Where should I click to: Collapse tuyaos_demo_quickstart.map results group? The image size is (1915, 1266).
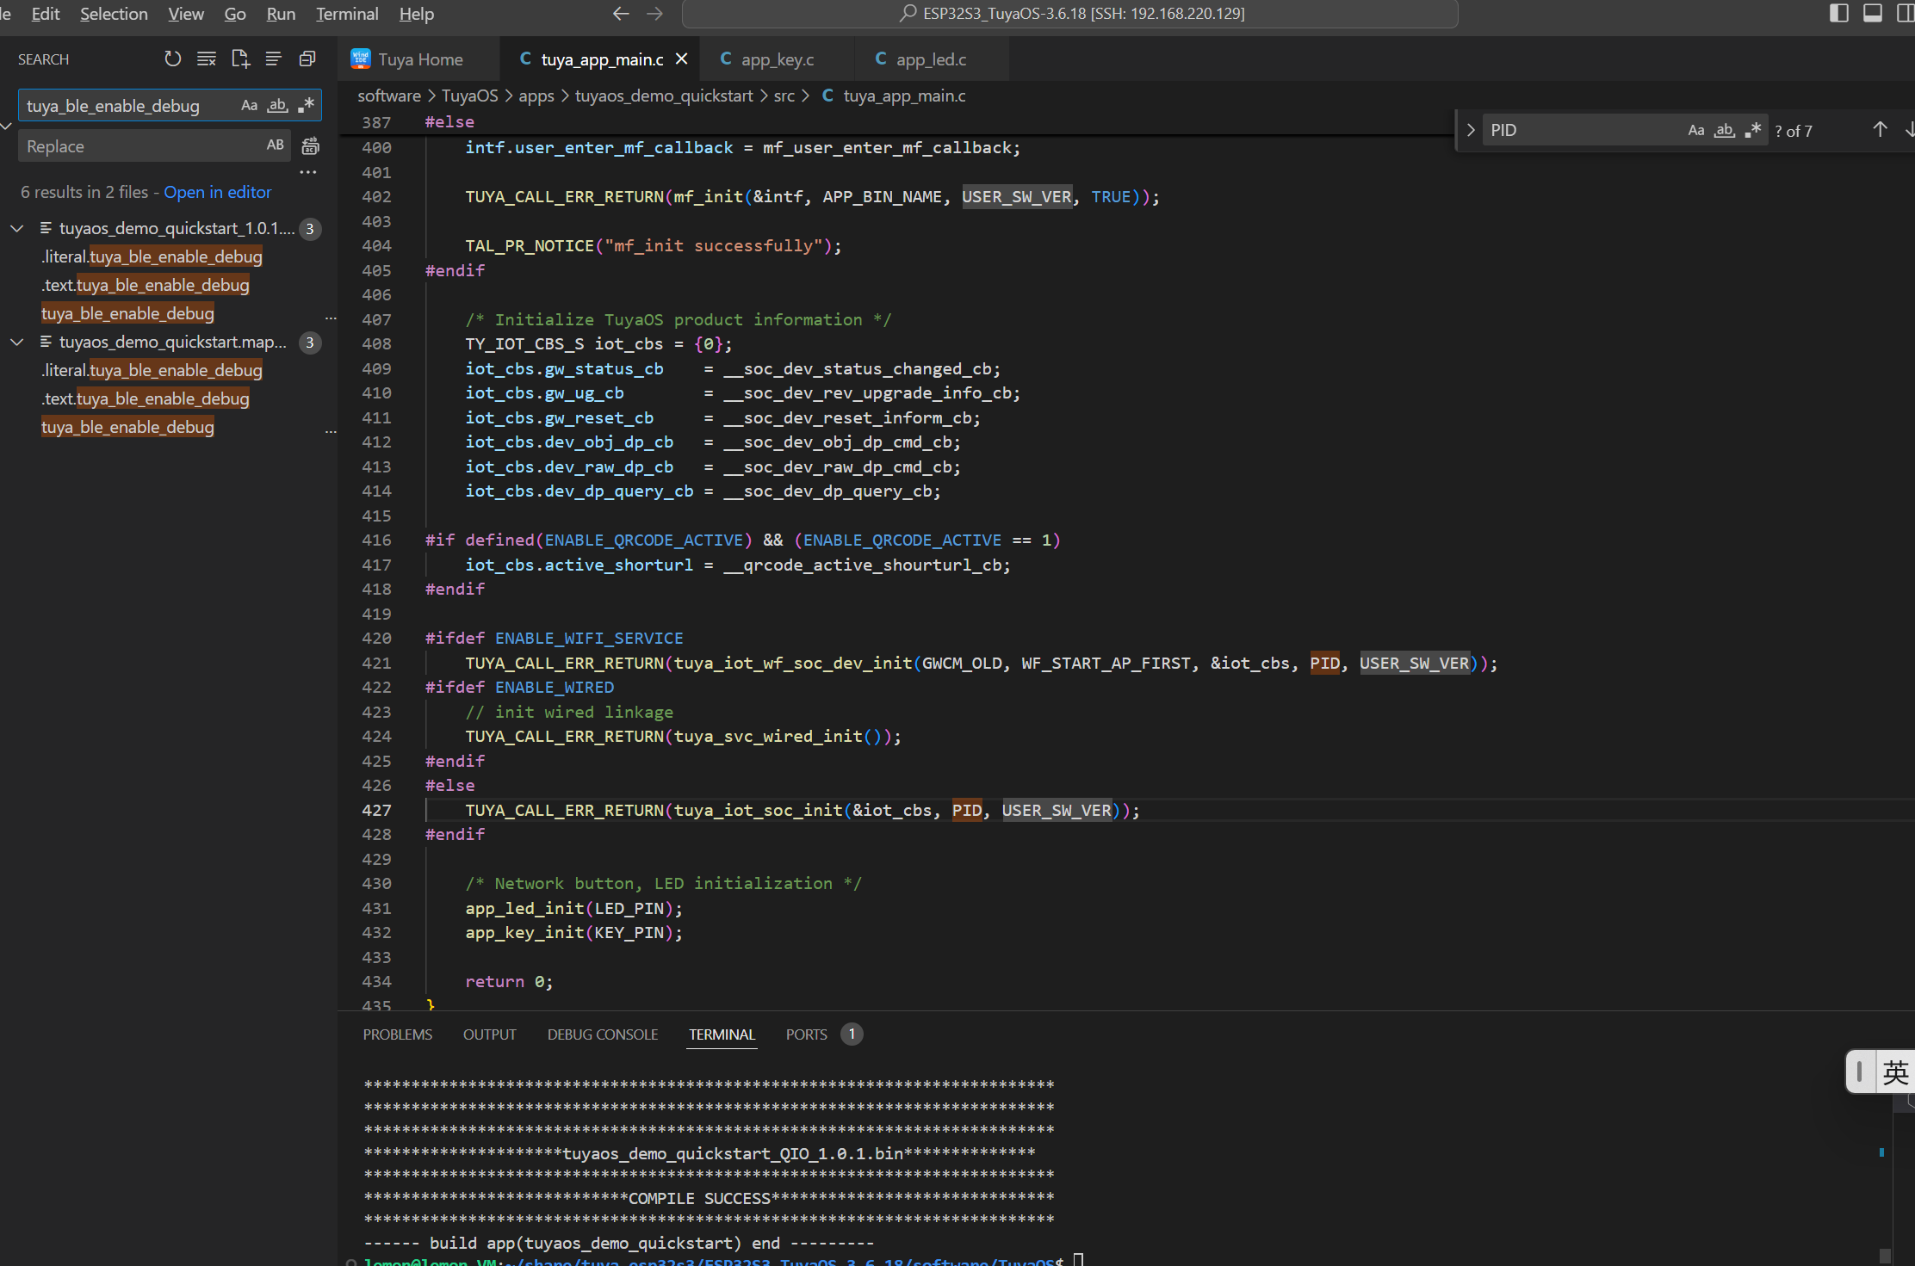click(17, 342)
